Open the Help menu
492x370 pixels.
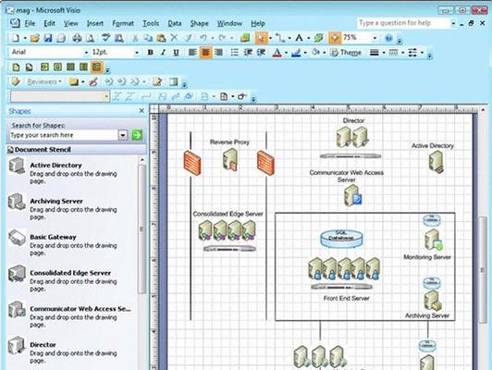pyautogui.click(x=258, y=23)
